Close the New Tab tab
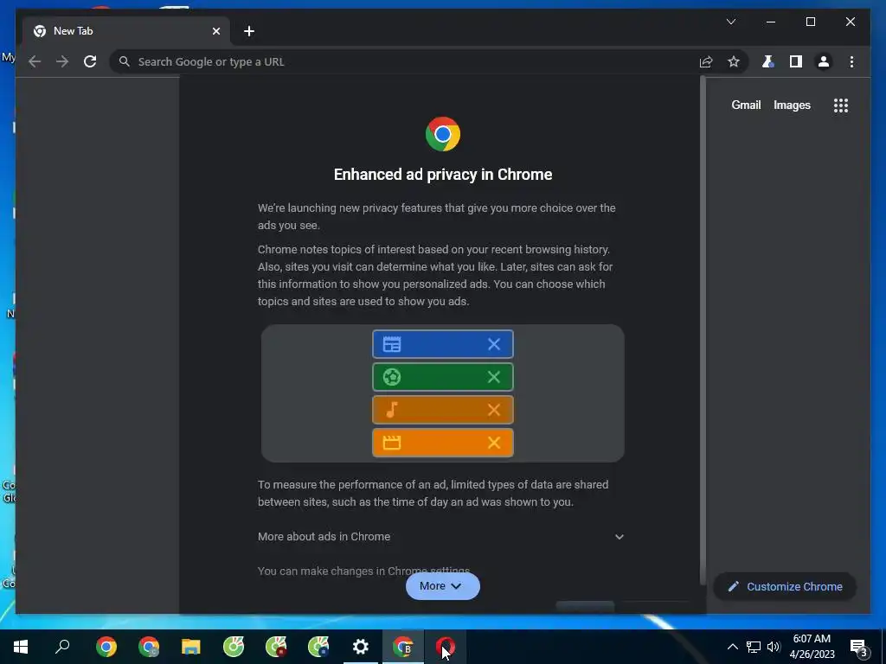886x664 pixels. click(215, 31)
